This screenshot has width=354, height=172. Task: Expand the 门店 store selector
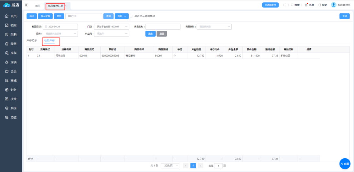click(111, 27)
